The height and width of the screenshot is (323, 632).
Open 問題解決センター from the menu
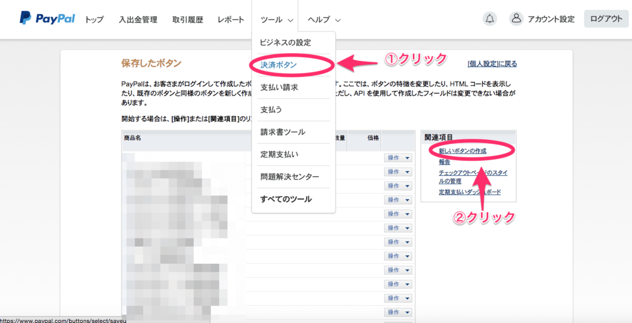[289, 177]
